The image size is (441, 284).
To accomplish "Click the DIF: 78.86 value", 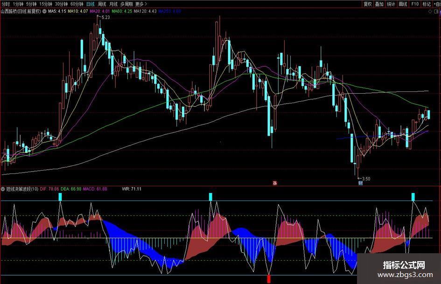I will coord(49,189).
